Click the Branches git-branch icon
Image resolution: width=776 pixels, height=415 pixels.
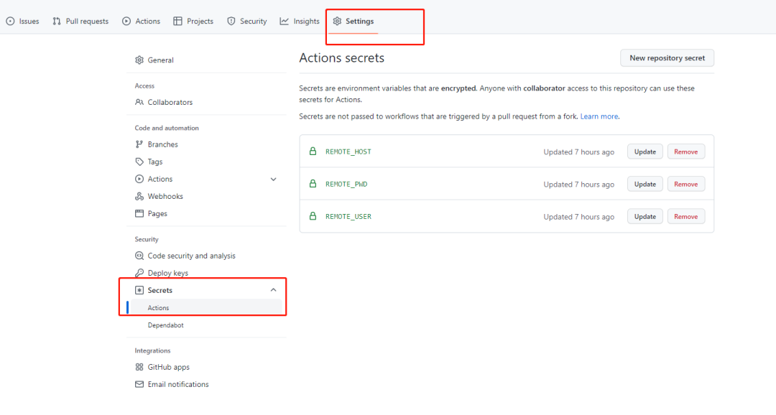[139, 144]
